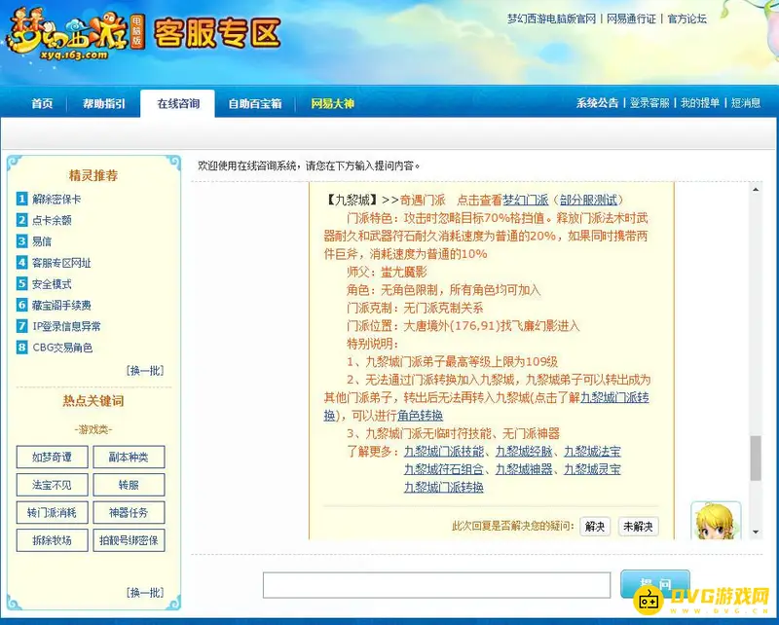The height and width of the screenshot is (625, 779).
Task: Click the chat scrollbar down arrow
Action: (x=756, y=532)
